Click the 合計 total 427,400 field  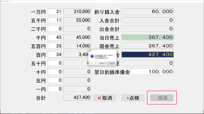77,97
